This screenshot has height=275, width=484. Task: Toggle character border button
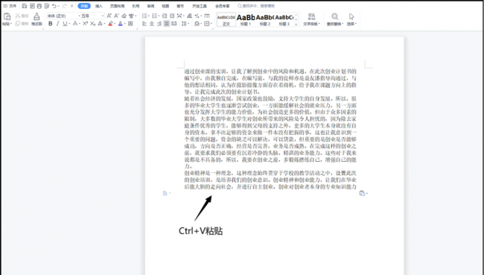coord(130,24)
